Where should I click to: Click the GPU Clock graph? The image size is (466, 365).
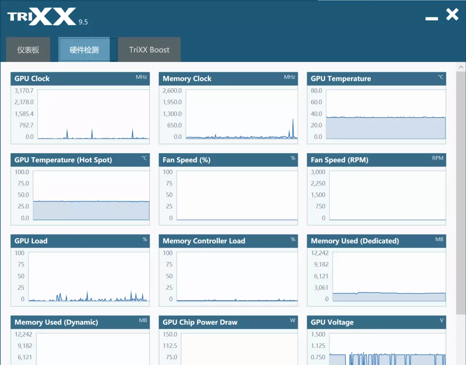click(x=93, y=114)
